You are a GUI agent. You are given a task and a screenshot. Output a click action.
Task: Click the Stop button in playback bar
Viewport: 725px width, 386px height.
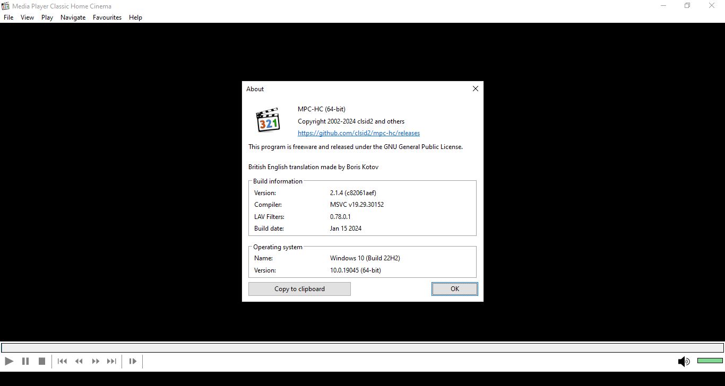[x=42, y=361]
